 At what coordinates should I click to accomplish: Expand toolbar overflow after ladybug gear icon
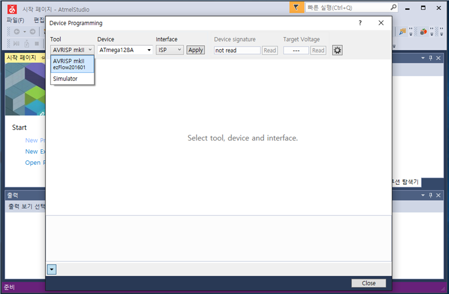[x=432, y=32]
